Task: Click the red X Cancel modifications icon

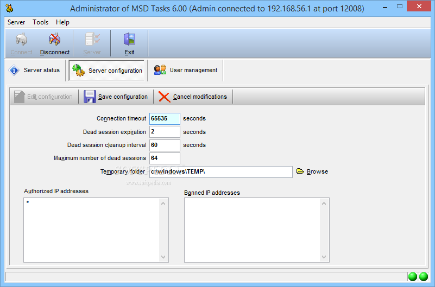Action: (164, 97)
